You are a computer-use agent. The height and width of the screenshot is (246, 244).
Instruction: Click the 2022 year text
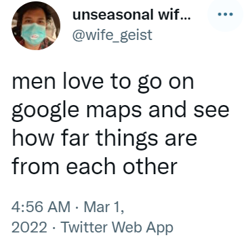tap(30, 228)
